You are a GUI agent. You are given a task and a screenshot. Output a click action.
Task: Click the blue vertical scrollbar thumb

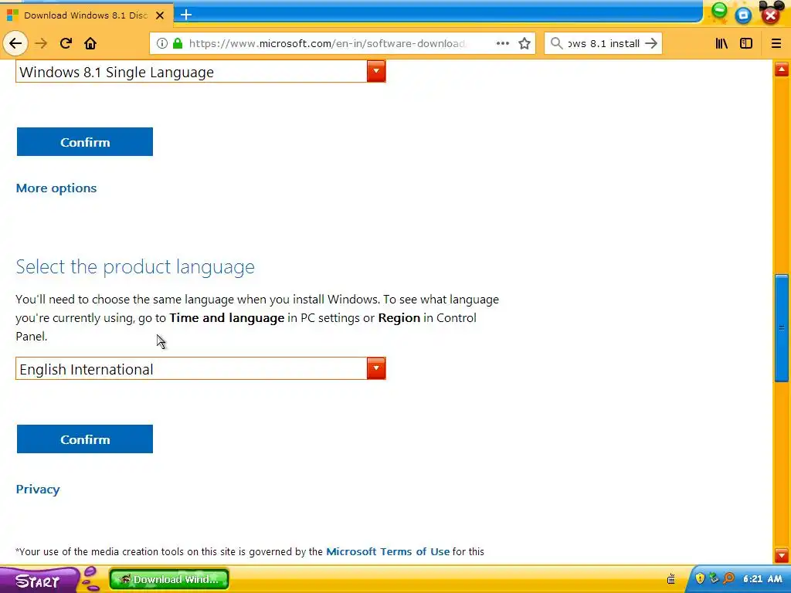(782, 327)
